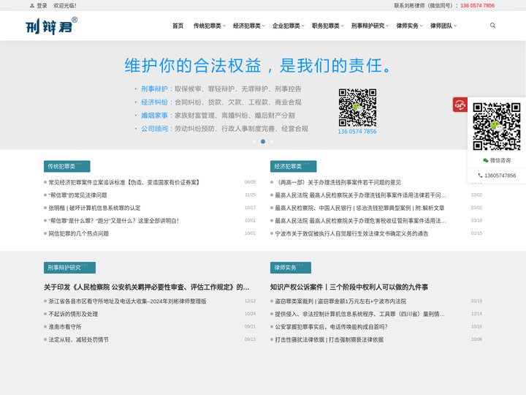
Task: Open article 张明楷 | 破坏计算机信息系统罪的认定
Action: (94, 208)
